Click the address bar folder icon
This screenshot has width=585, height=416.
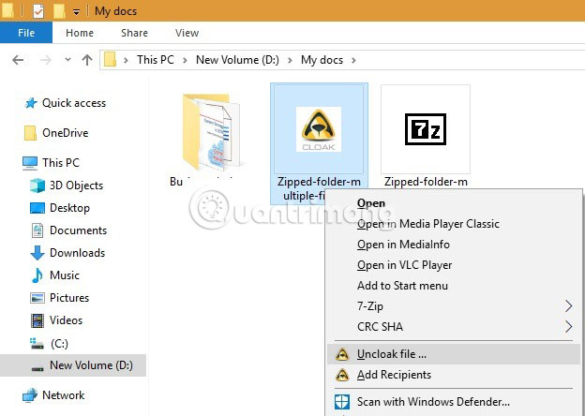(x=110, y=60)
